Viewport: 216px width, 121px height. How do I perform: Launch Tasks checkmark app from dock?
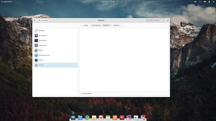pyautogui.click(x=101, y=117)
